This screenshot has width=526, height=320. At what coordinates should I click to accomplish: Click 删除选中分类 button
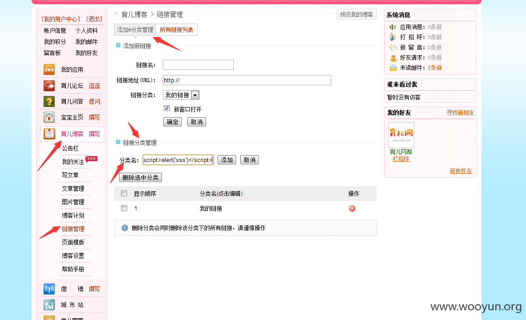pos(141,177)
